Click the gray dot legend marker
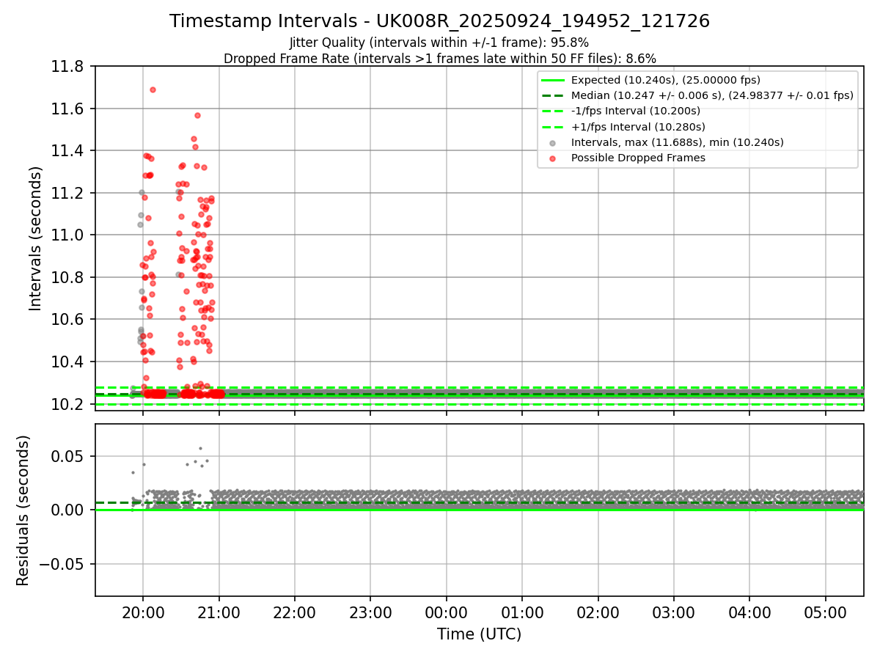 [553, 142]
